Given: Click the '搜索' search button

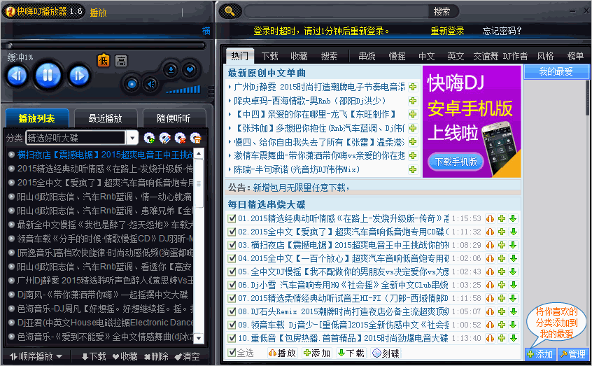Looking at the screenshot, I should [x=442, y=12].
